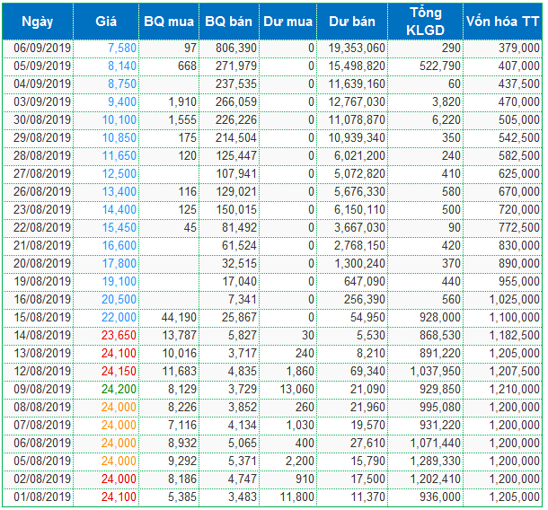Image resolution: width=548 pixels, height=510 pixels.
Task: Select the date 16/08/2019 cell
Action: click(42, 299)
